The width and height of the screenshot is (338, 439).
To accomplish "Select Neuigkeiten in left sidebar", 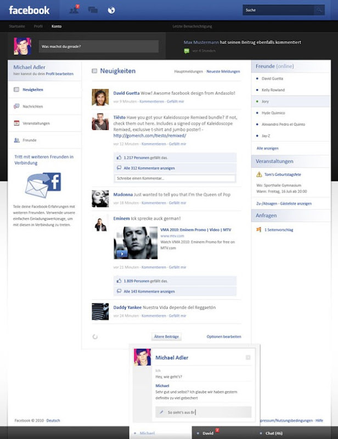I will click(45, 89).
